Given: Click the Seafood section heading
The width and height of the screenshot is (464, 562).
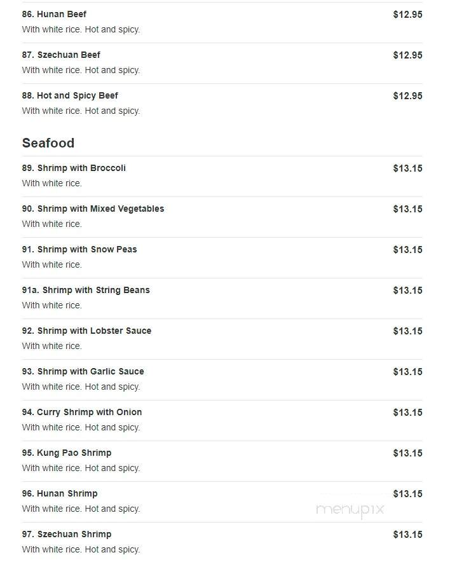Looking at the screenshot, I should (48, 143).
